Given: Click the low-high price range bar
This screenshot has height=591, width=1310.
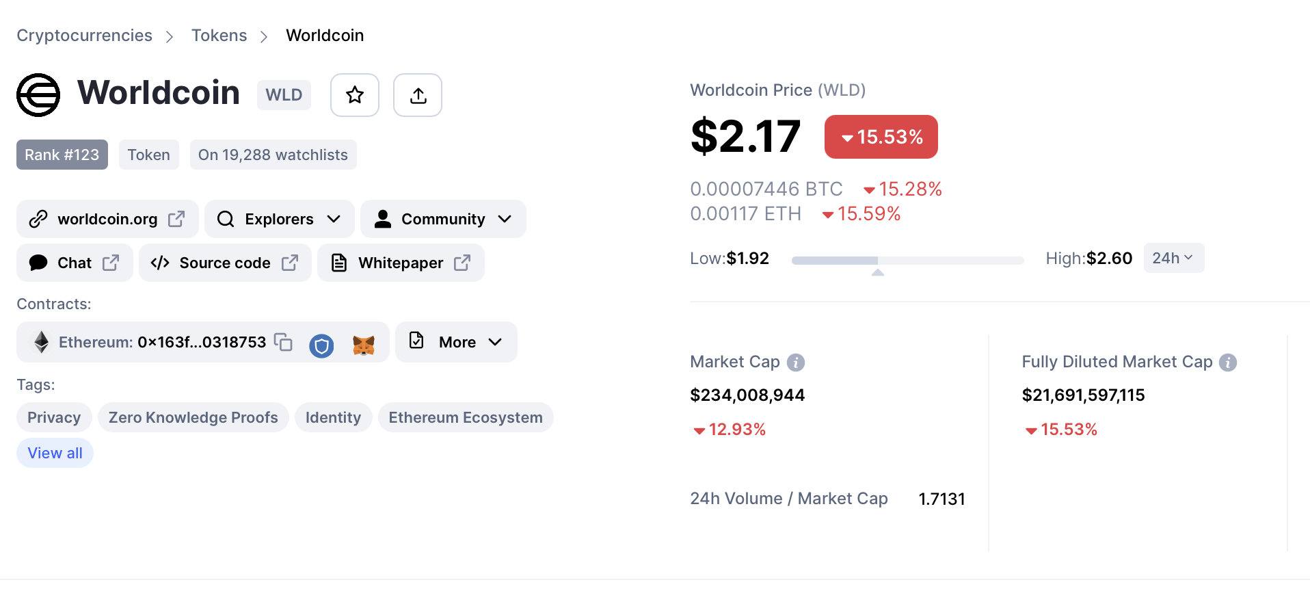Looking at the screenshot, I should coord(907,261).
